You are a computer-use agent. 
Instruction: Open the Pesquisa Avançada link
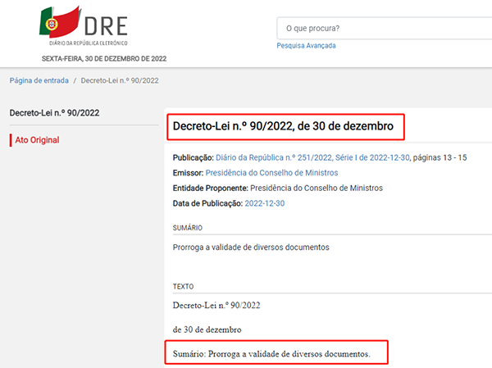pyautogui.click(x=306, y=46)
